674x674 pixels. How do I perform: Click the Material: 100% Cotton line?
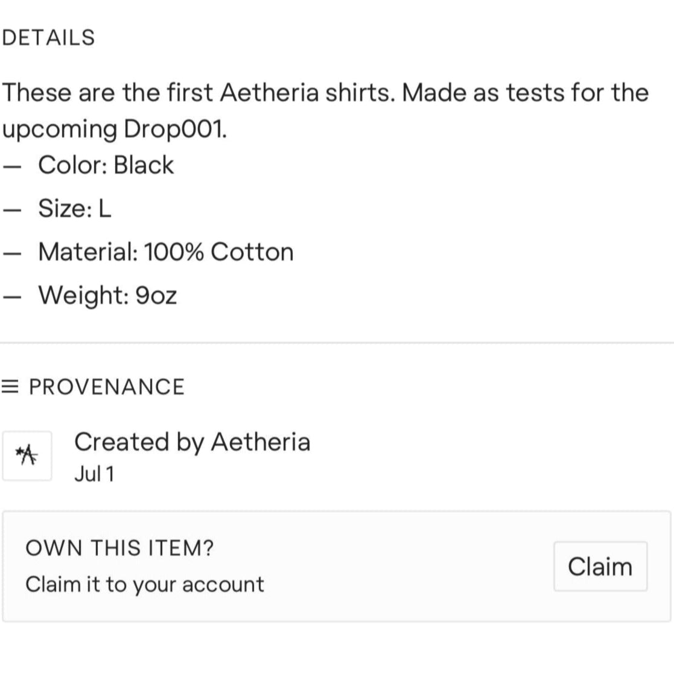[x=166, y=252]
